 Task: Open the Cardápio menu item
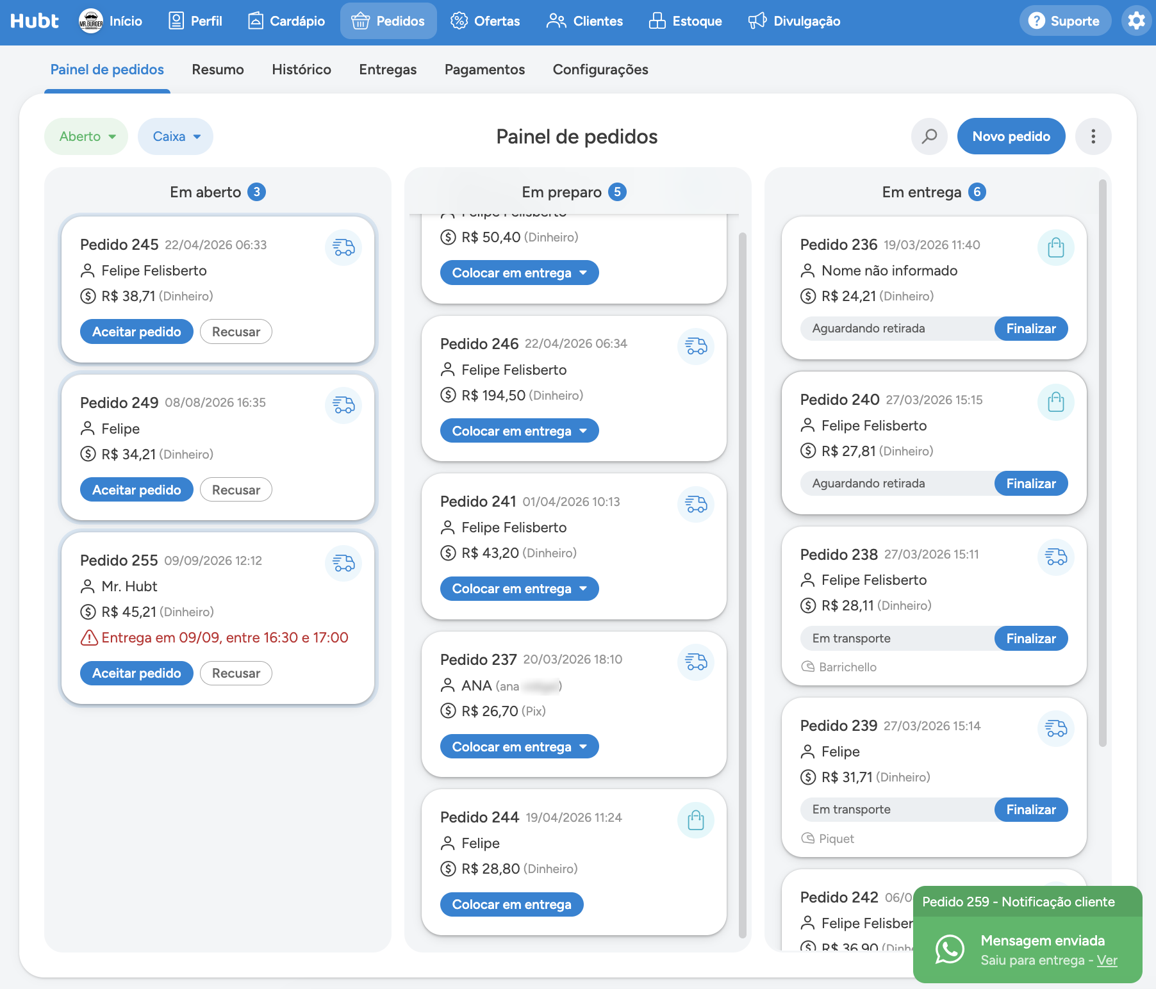coord(286,21)
